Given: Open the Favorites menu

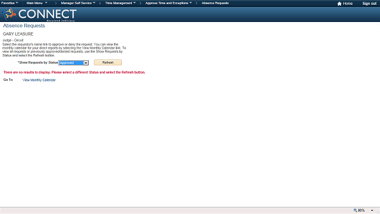Looking at the screenshot, I should (x=9, y=3).
